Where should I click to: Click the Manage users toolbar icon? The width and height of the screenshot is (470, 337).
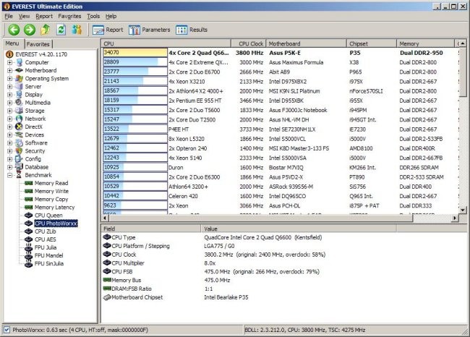[77, 30]
